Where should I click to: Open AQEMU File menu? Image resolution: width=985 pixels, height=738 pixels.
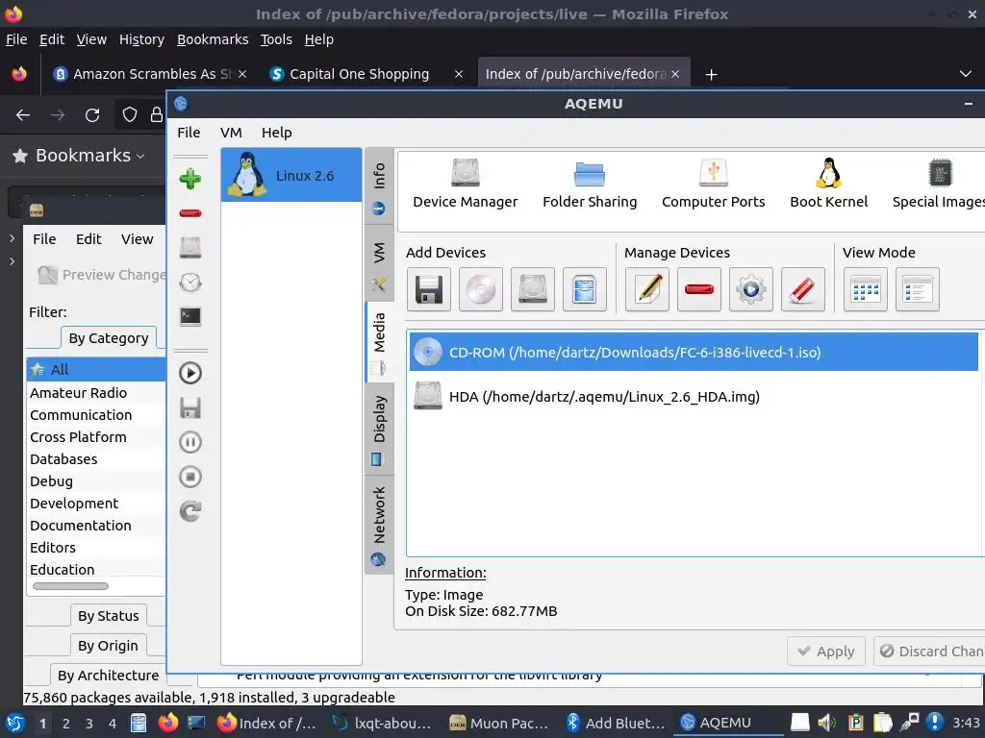(189, 133)
